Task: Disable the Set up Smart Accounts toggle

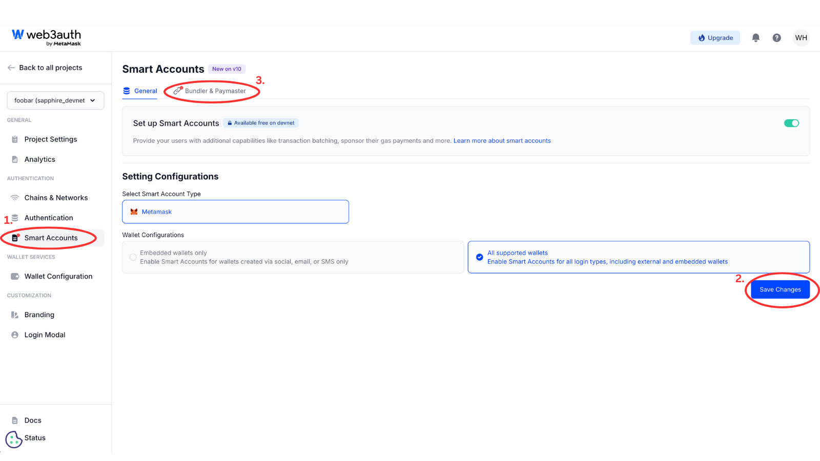Action: click(x=791, y=123)
